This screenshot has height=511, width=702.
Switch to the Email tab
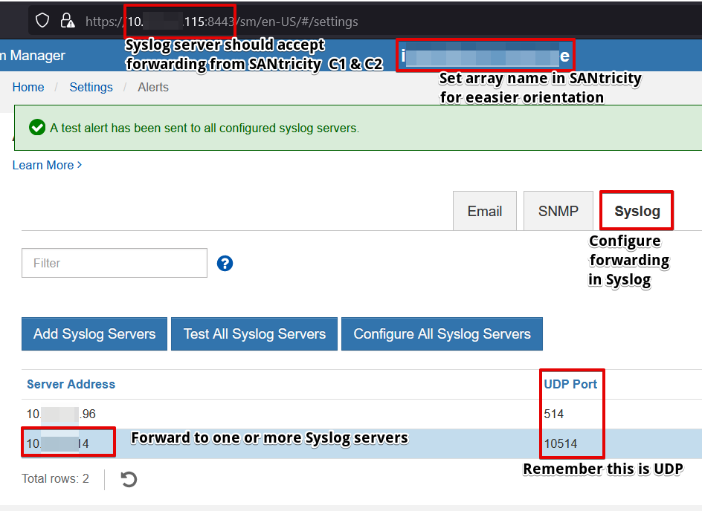(x=485, y=211)
